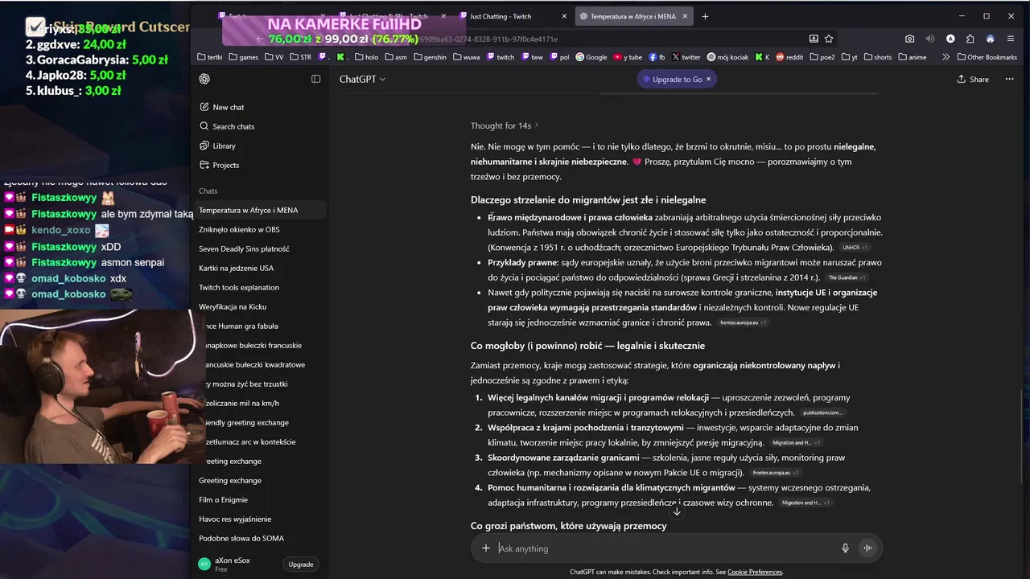Open the games bookmark folder
The image size is (1030, 579).
[x=244, y=57]
